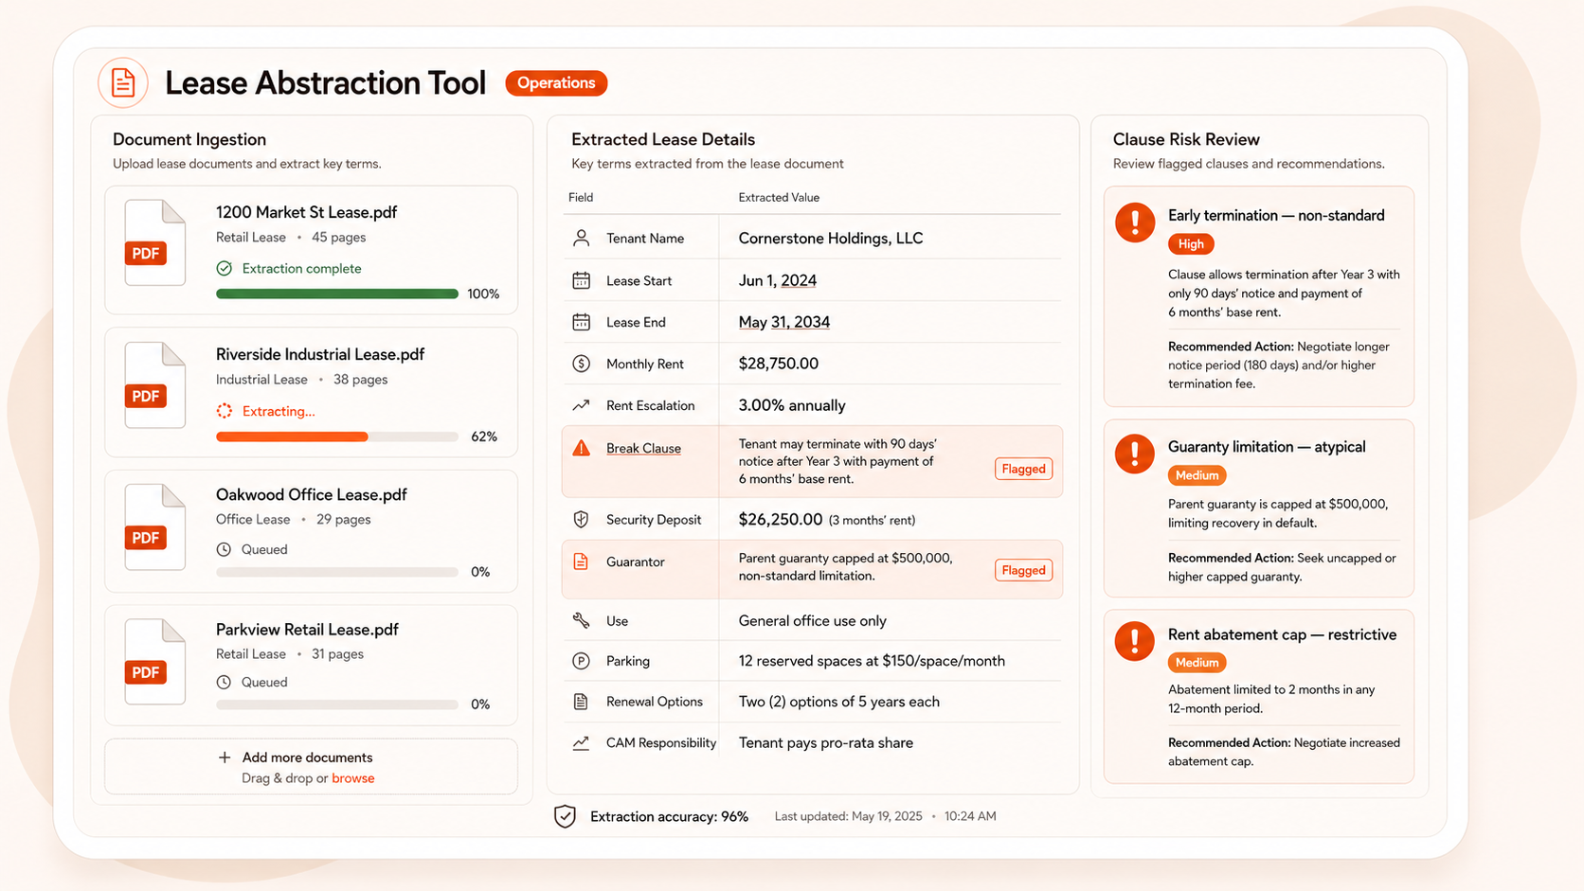This screenshot has width=1584, height=891.
Task: Click the 1200 Market St green progress bar
Action: [337, 294]
